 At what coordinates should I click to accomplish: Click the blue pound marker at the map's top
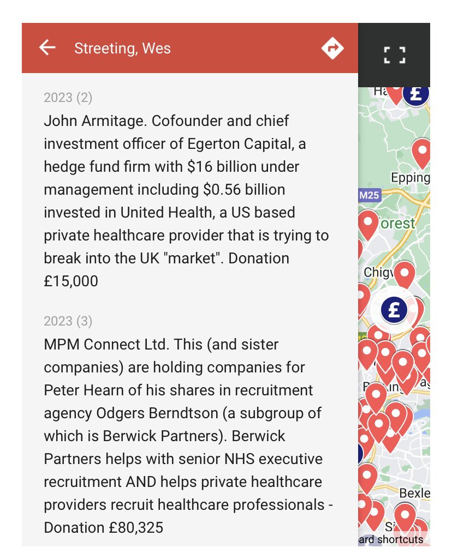tap(415, 94)
